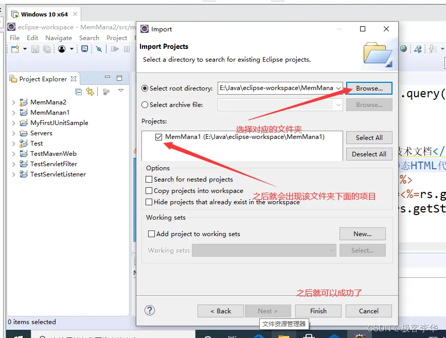Image resolution: width=446 pixels, height=338 pixels.
Task: Expand the TestMavenWeb project
Action: pos(13,154)
